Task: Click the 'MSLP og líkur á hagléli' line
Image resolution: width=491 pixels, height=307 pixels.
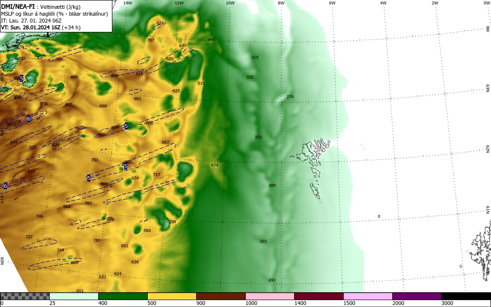Action: pyautogui.click(x=55, y=14)
